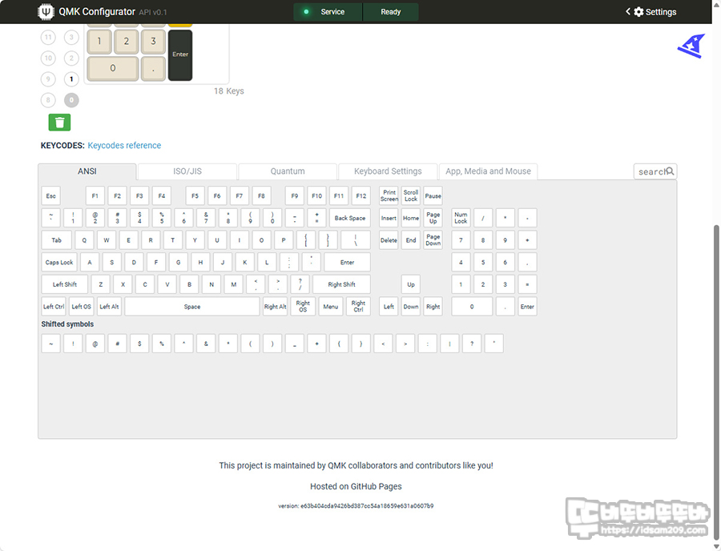Pick the Left Ctrl keycode

click(x=54, y=307)
